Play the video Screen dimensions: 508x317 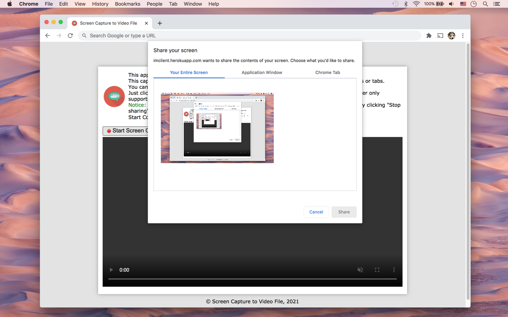[x=111, y=269]
